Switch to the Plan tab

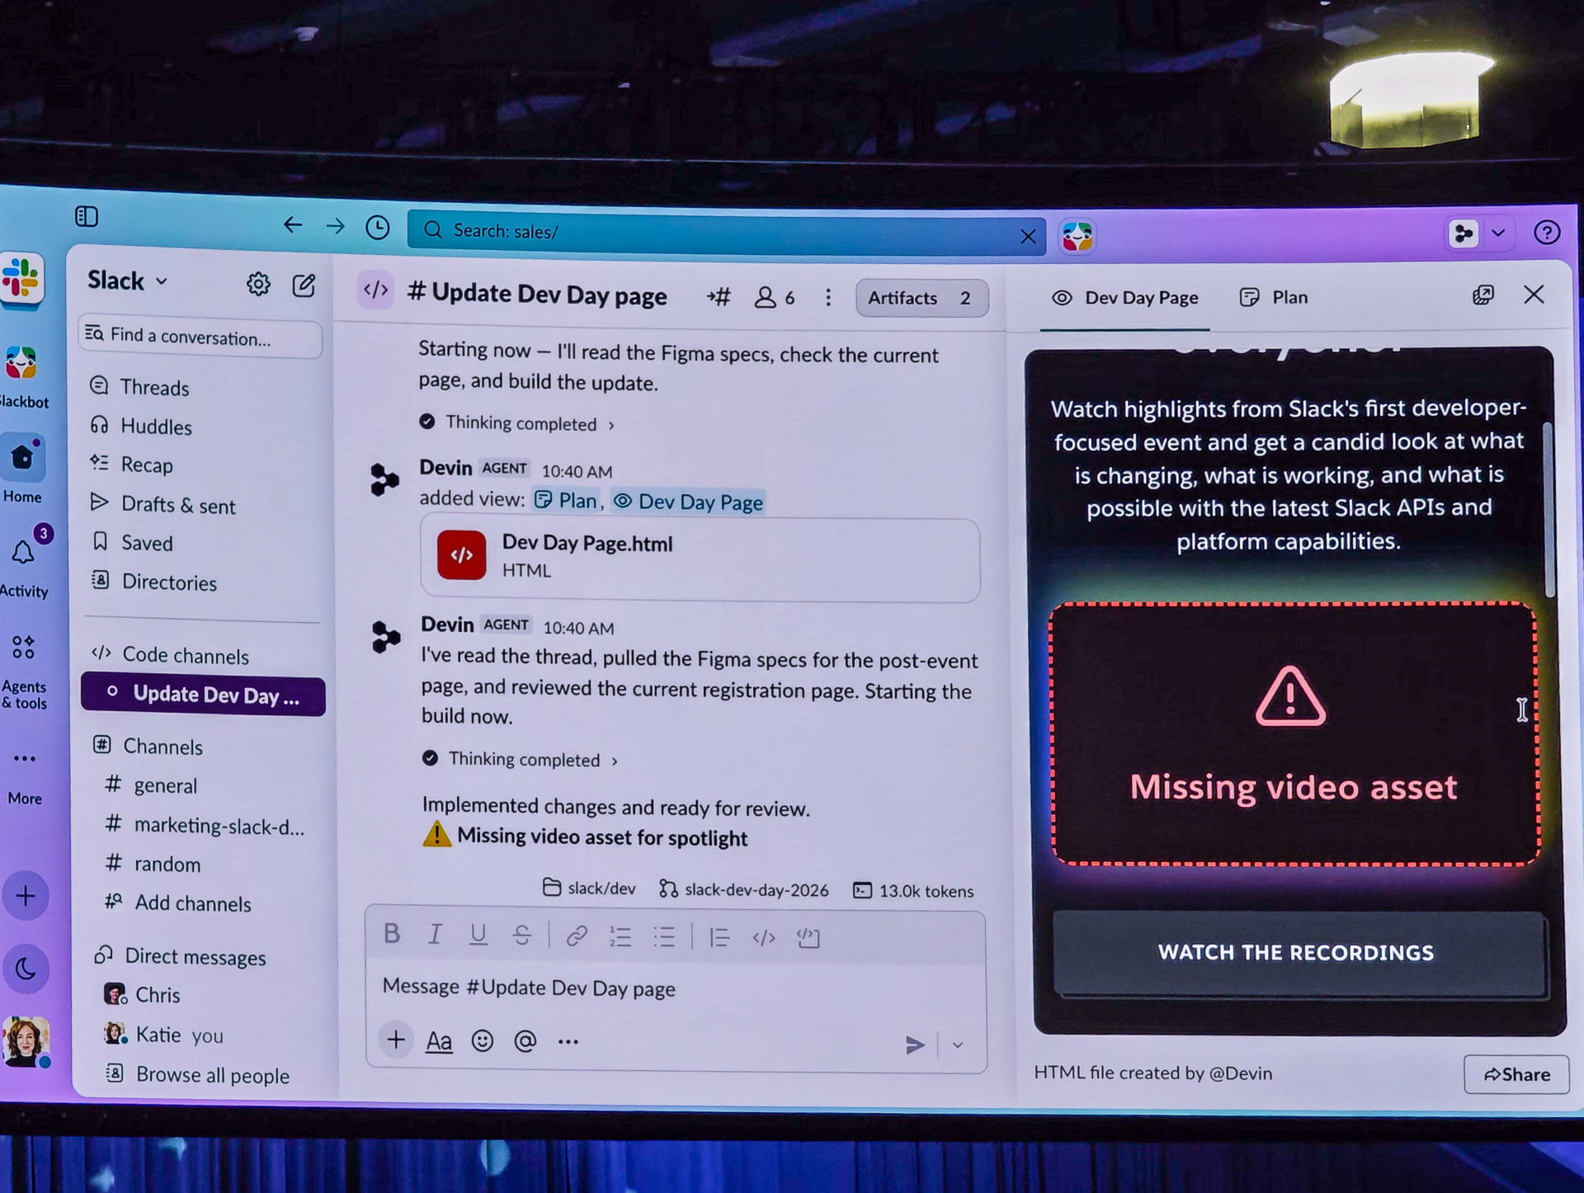[1274, 297]
